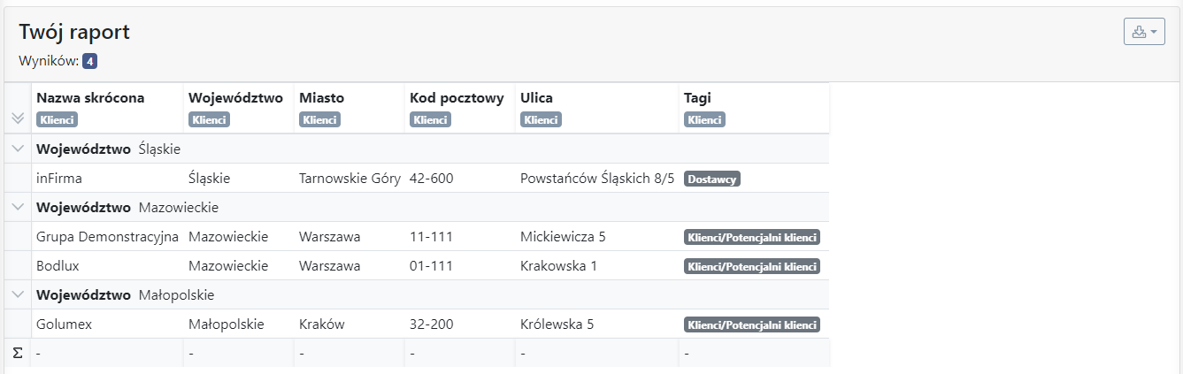
Task: Click Klienci/Potencjalni klienci tag in Golumex row
Action: coord(752,324)
